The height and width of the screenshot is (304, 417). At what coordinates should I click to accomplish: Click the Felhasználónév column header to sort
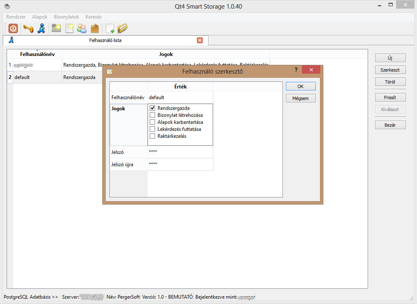tap(37, 54)
